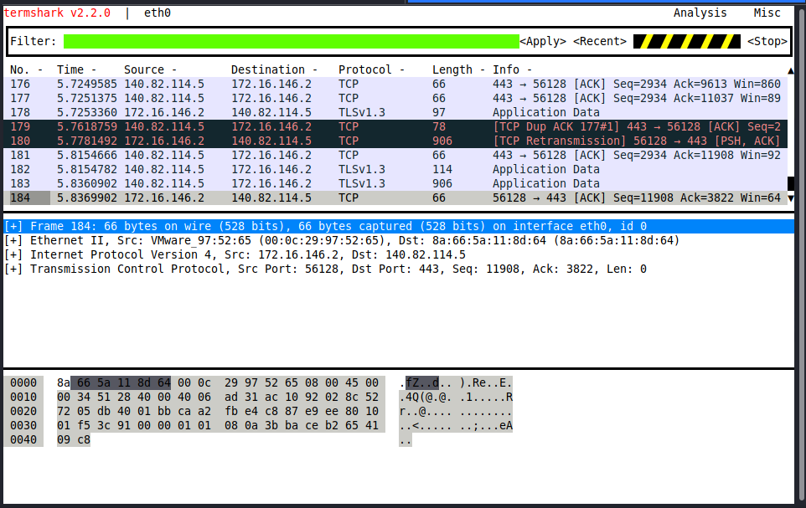
Task: Click the sort indicator beside Destination column
Action: (313, 69)
